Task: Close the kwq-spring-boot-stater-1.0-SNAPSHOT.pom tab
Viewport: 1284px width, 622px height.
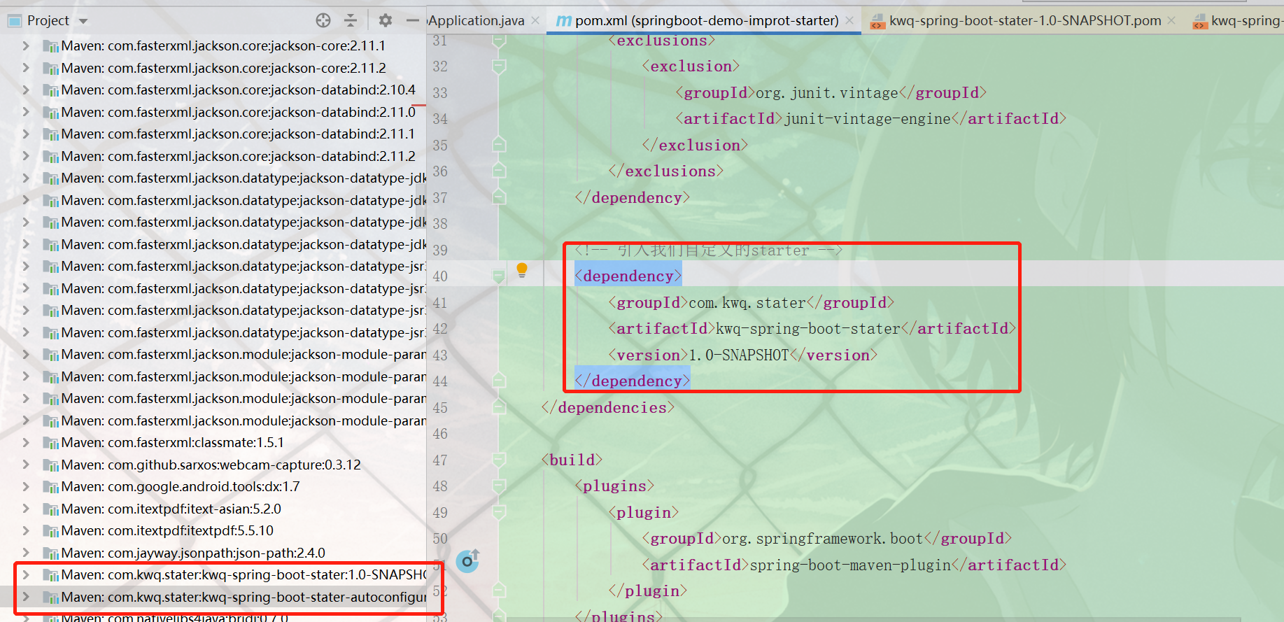Action: click(1171, 20)
